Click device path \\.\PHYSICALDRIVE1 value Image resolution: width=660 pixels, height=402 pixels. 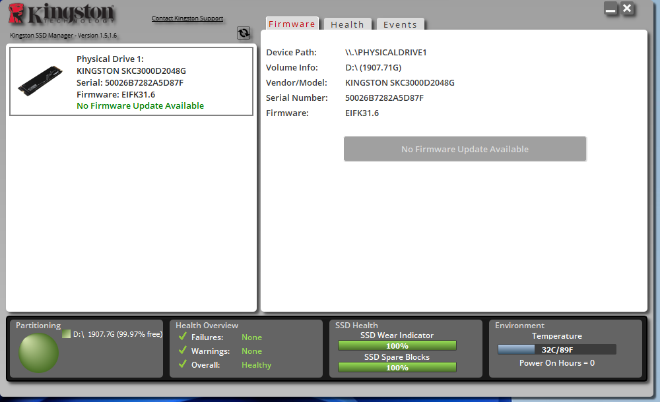386,53
